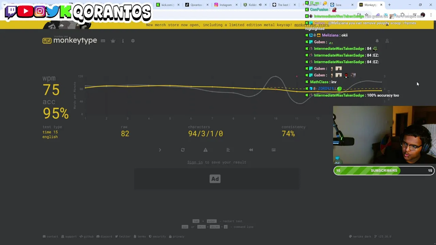Repeat test using the refresh icon

[x=183, y=150]
